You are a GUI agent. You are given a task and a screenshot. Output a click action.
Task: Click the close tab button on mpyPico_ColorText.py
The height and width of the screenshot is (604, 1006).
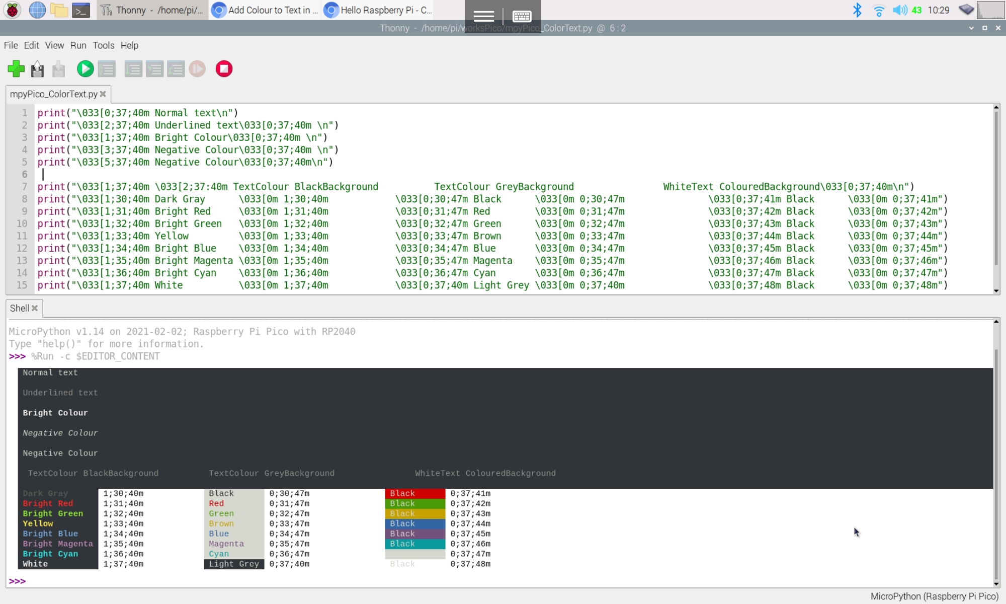click(x=103, y=94)
